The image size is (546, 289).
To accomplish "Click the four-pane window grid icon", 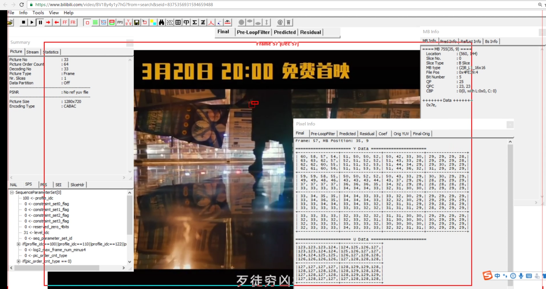I will pyautogui.click(x=178, y=22).
